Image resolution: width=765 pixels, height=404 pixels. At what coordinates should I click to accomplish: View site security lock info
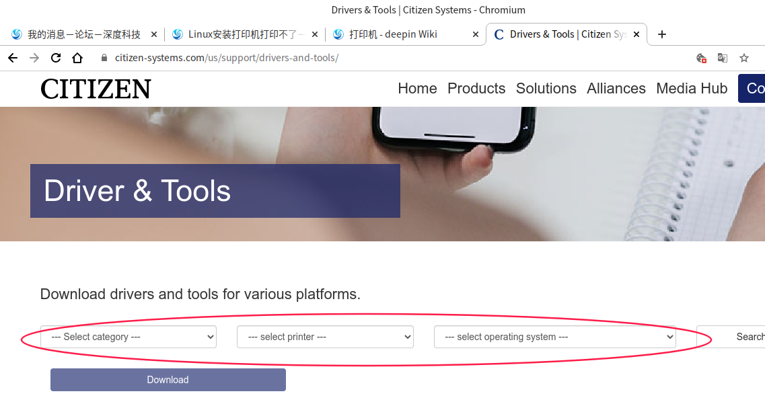coord(104,58)
